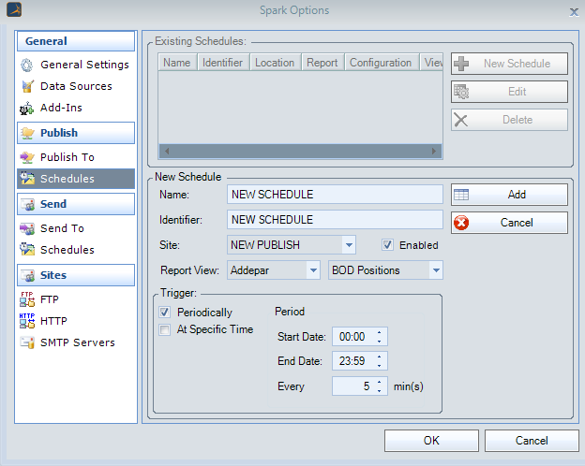Click the plus icon on New Schedule
This screenshot has height=466, width=585.
[x=461, y=64]
